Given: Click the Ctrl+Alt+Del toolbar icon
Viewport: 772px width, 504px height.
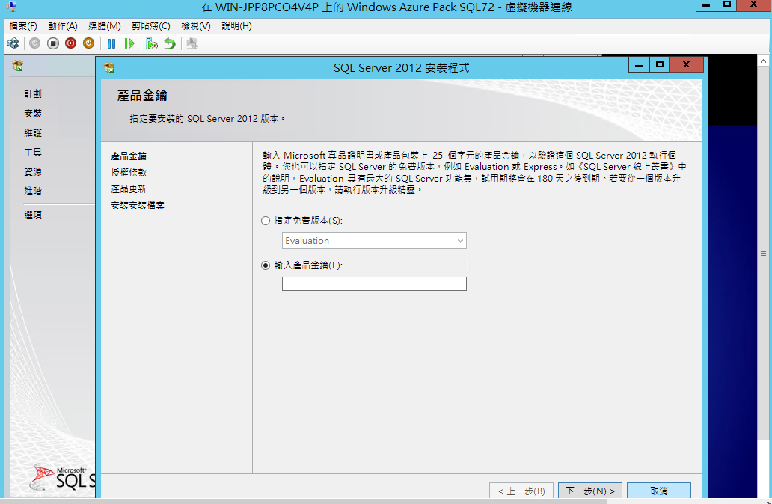Looking at the screenshot, I should [x=13, y=44].
